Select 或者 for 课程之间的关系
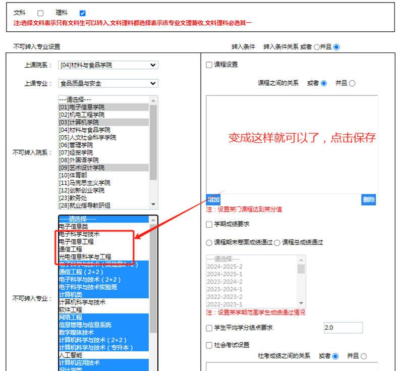Screen dimensions: 399x371 click(x=324, y=83)
